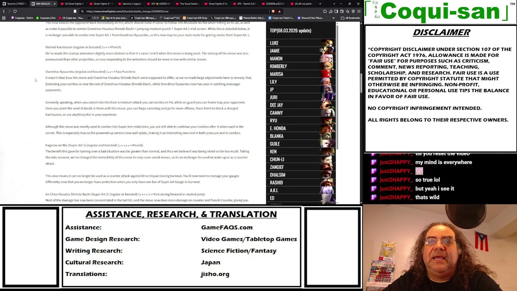Select RYU in the character list

point(301,120)
